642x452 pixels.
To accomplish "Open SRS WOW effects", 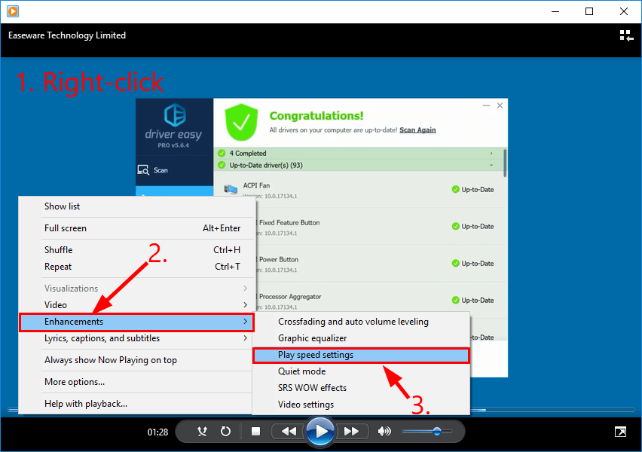I will [x=361, y=388].
